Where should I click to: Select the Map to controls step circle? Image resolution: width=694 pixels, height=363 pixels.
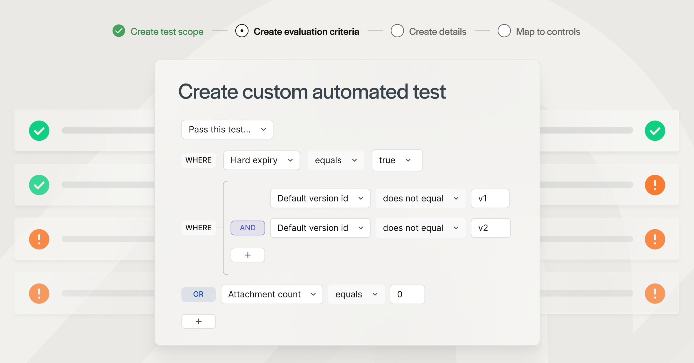pyautogui.click(x=504, y=31)
